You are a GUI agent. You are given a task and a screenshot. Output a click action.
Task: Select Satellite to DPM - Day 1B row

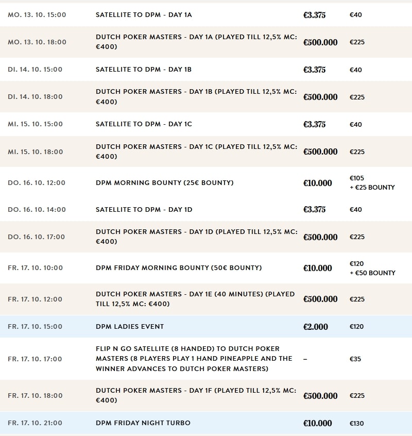click(144, 70)
